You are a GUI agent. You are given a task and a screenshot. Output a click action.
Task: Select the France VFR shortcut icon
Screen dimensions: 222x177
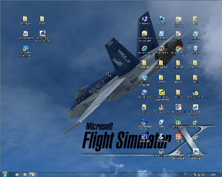pos(26,51)
